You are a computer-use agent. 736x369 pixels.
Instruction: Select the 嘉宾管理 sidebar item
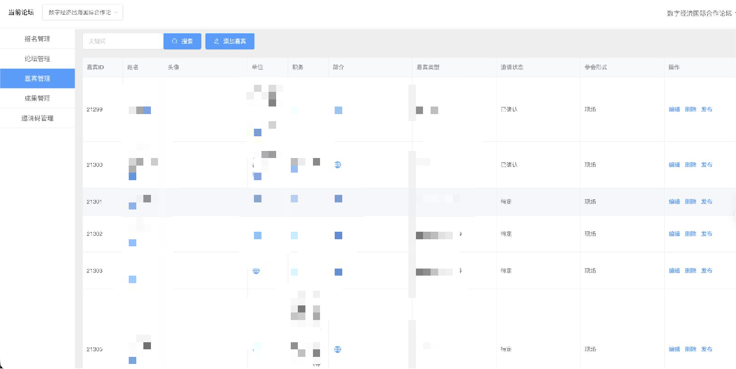[x=37, y=79]
